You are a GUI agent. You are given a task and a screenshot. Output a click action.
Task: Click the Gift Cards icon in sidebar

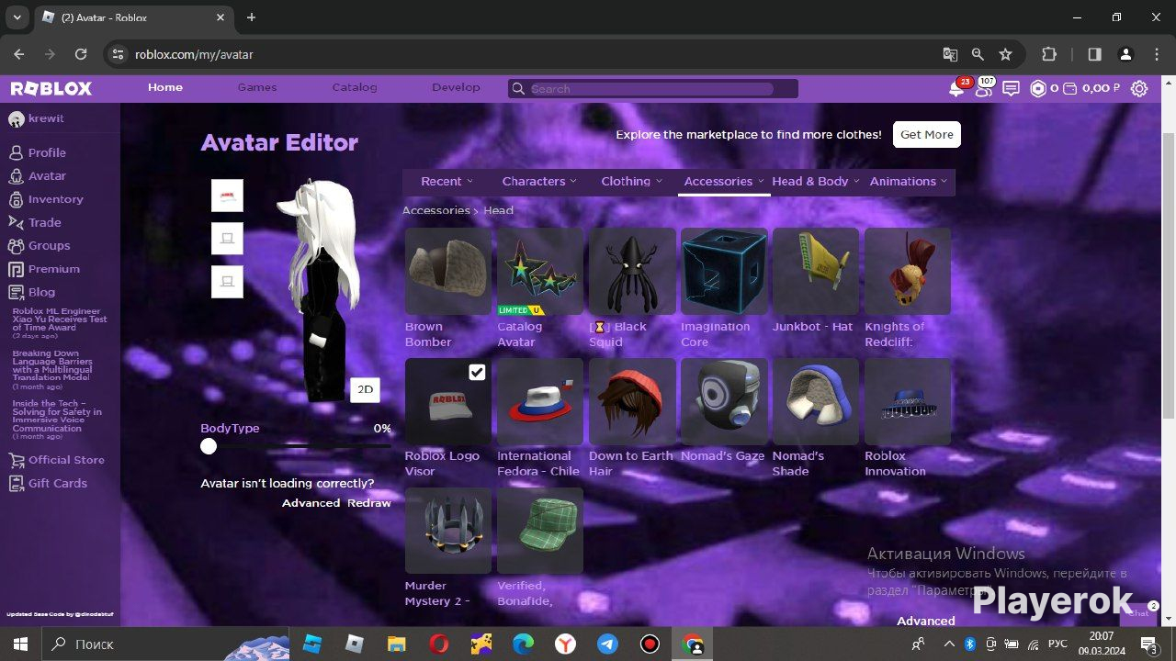click(16, 483)
